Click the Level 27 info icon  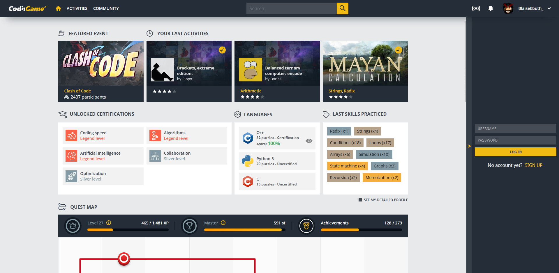pyautogui.click(x=109, y=223)
